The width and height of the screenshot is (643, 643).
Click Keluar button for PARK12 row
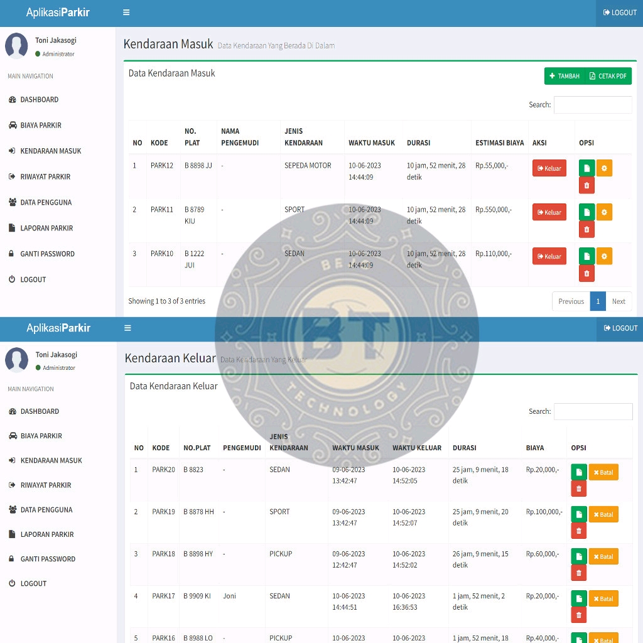(549, 168)
